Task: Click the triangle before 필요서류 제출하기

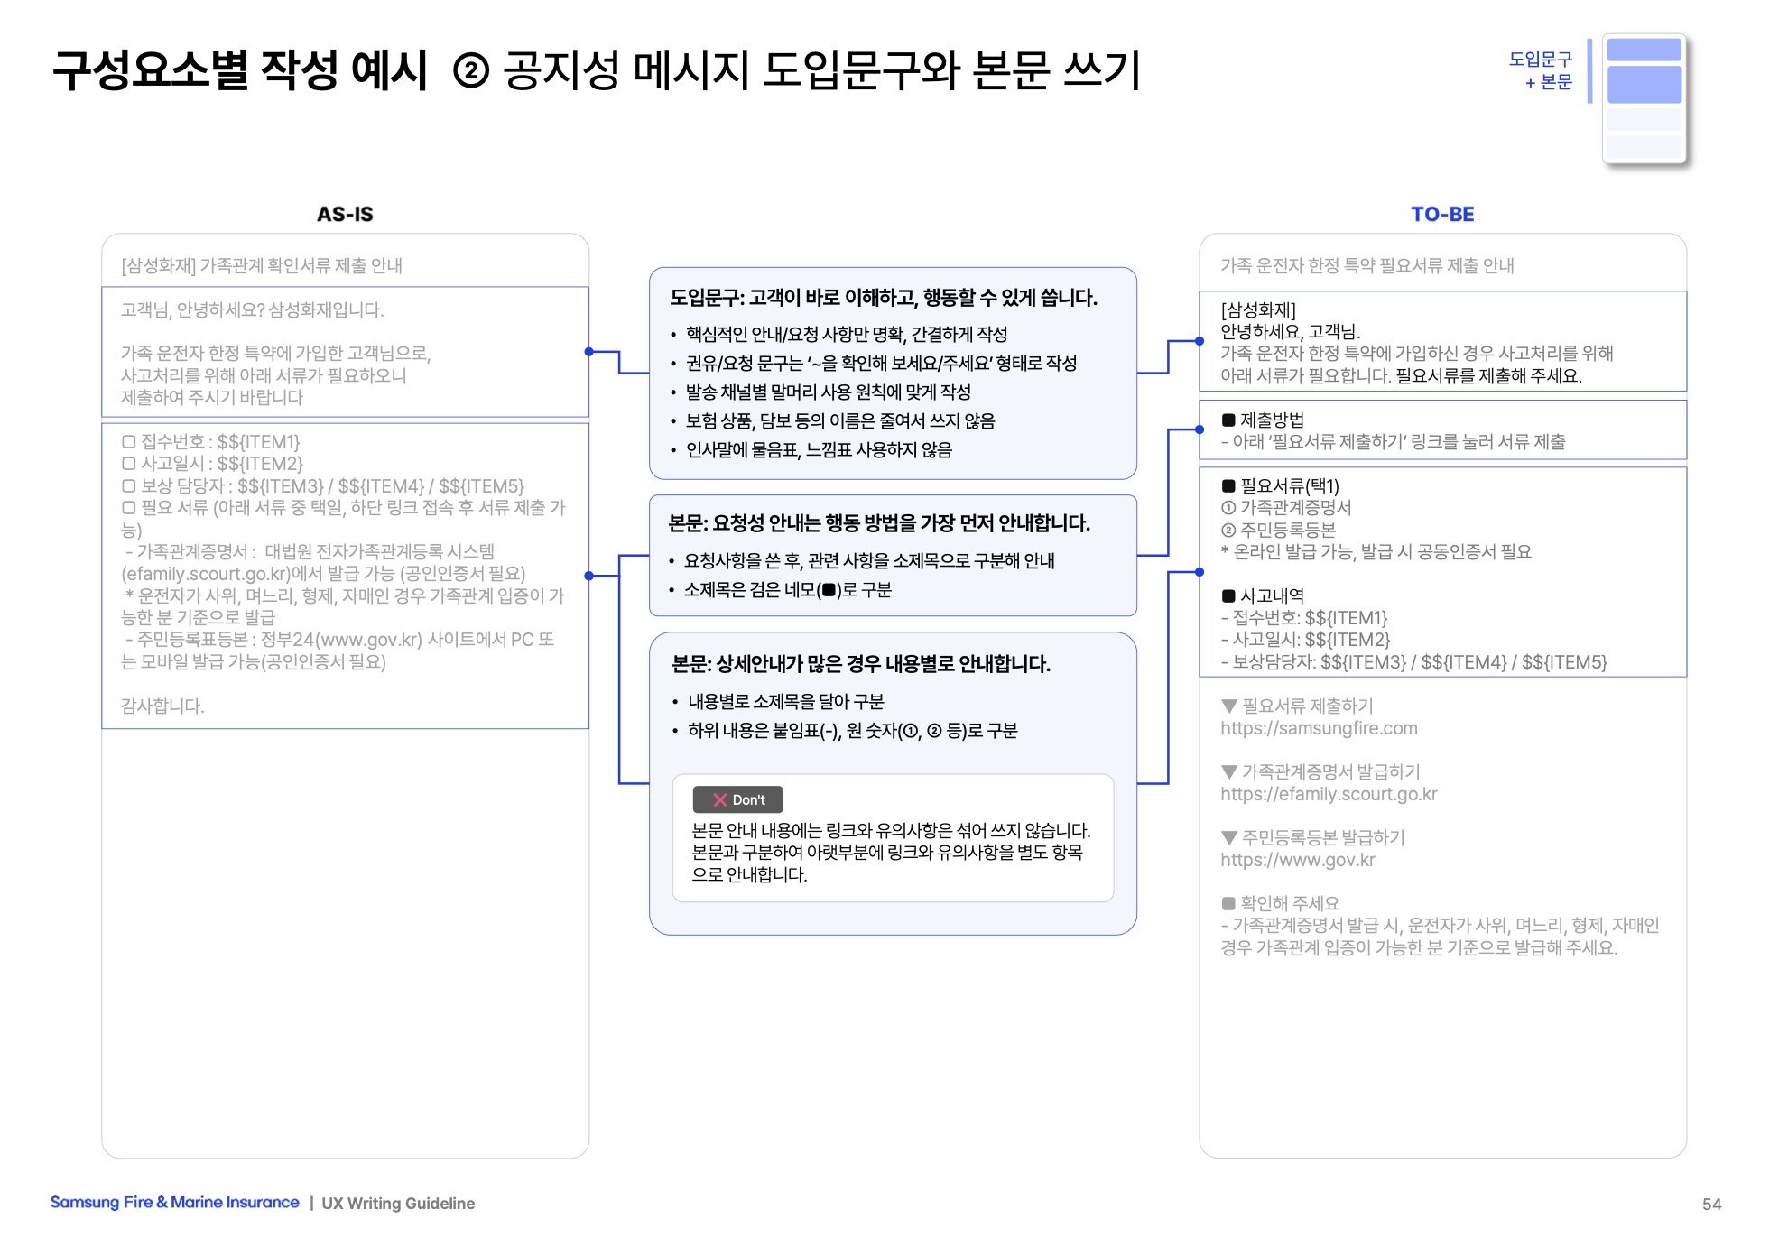Action: click(1228, 706)
